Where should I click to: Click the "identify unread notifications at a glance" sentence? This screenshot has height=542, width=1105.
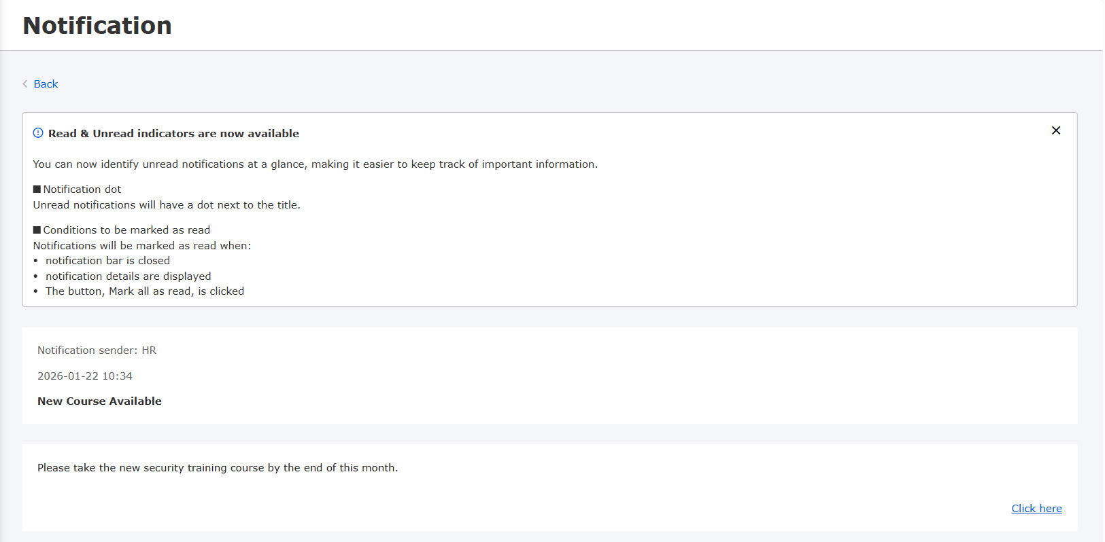pos(315,164)
